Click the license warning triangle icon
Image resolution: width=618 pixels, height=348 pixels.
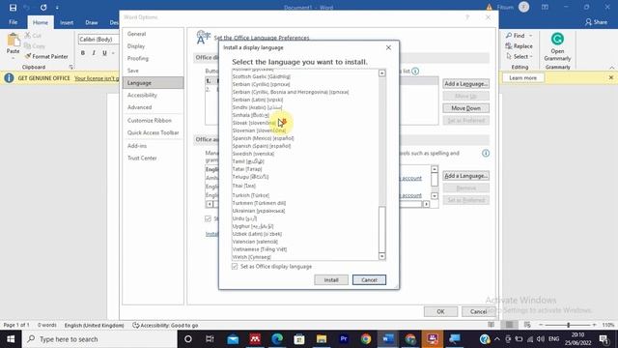point(490,7)
